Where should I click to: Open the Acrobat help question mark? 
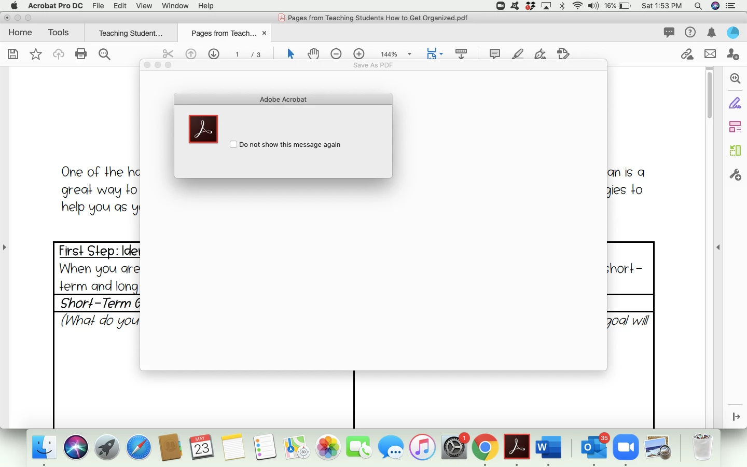[x=690, y=33]
